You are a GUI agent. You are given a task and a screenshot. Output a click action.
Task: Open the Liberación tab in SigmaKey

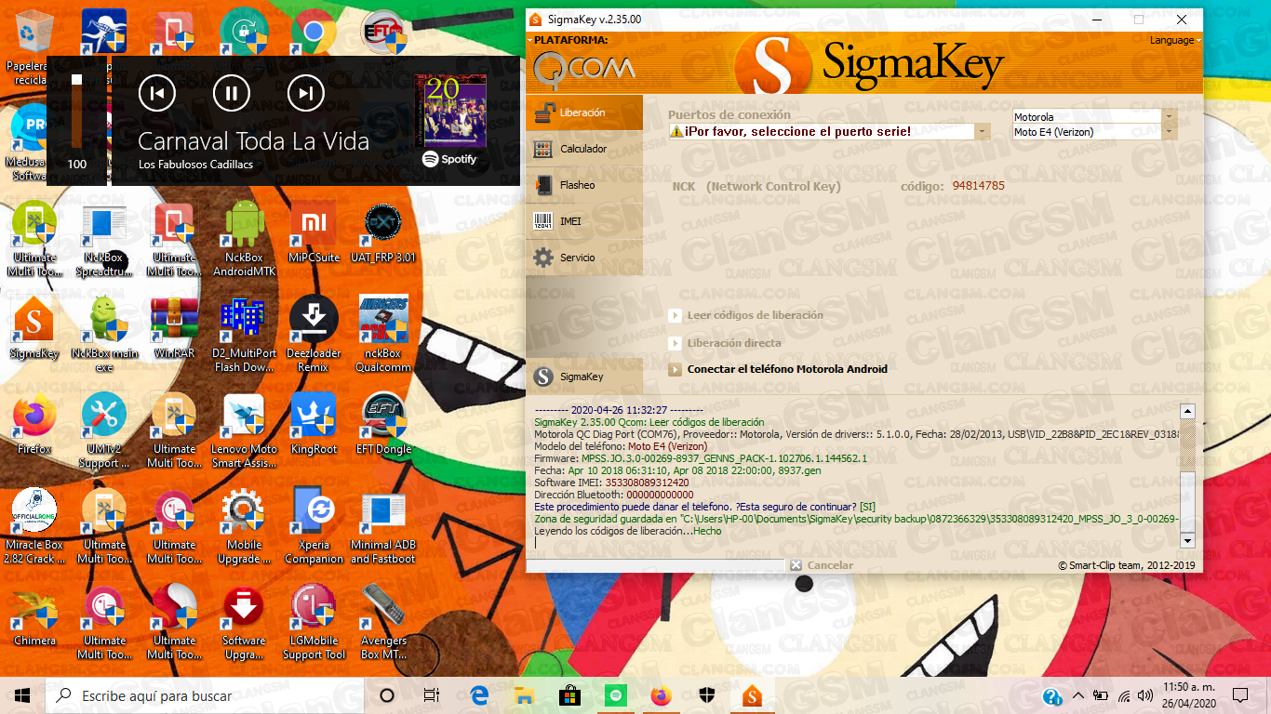(x=583, y=112)
